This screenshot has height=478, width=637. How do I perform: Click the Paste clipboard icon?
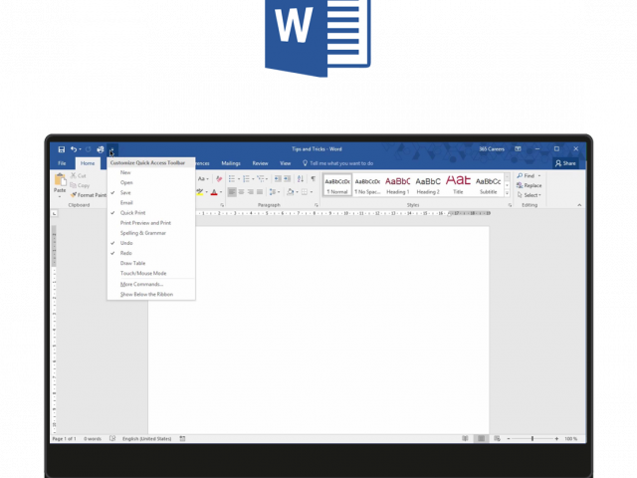60,182
